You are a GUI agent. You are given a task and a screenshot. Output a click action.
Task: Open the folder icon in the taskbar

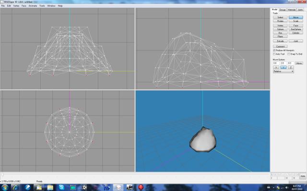[x=50, y=188]
